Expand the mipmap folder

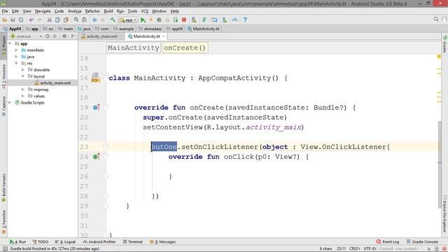(23, 90)
